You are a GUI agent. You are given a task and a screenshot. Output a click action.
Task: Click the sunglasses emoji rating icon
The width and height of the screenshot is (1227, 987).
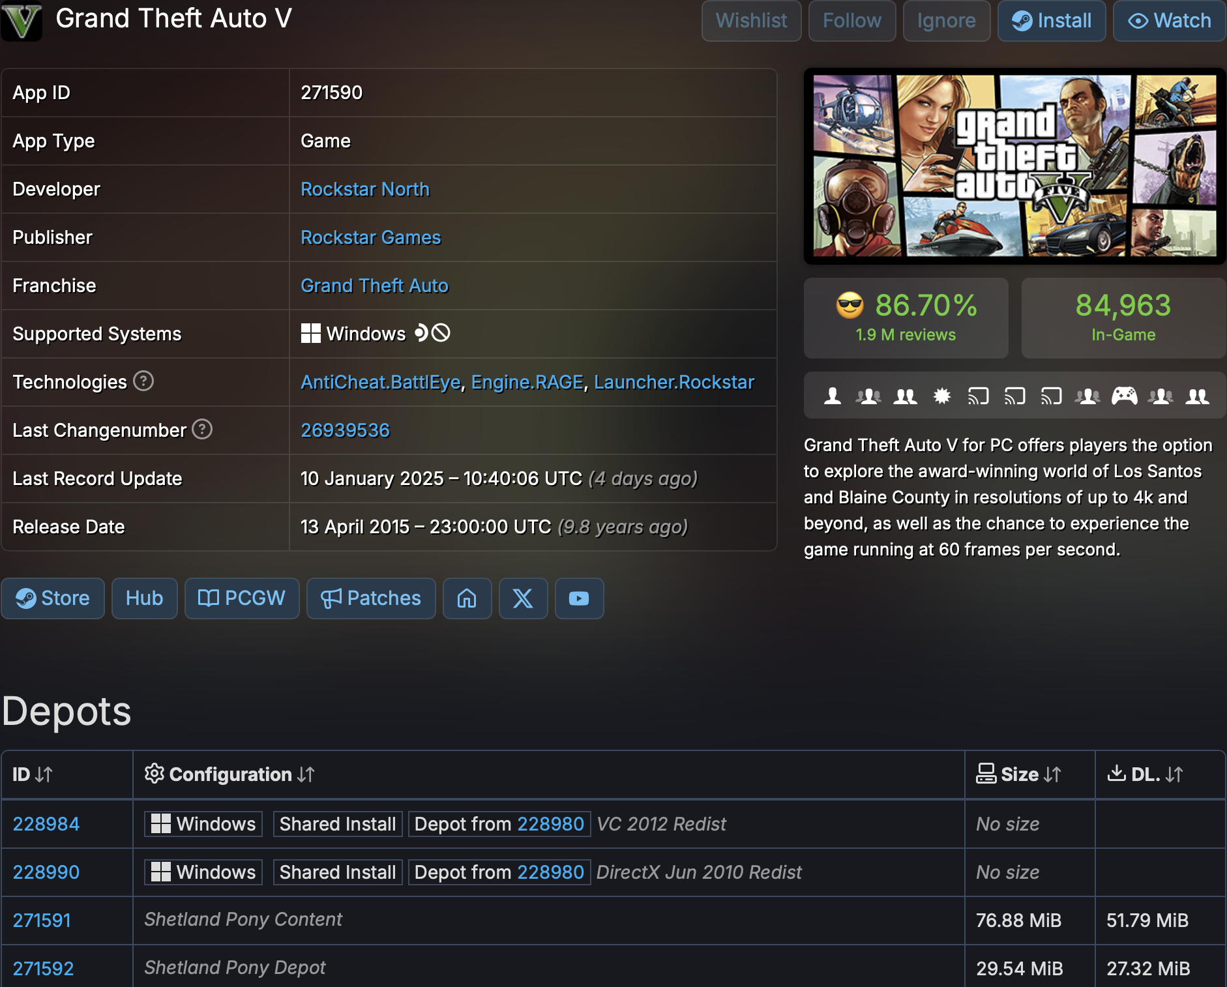coord(850,305)
